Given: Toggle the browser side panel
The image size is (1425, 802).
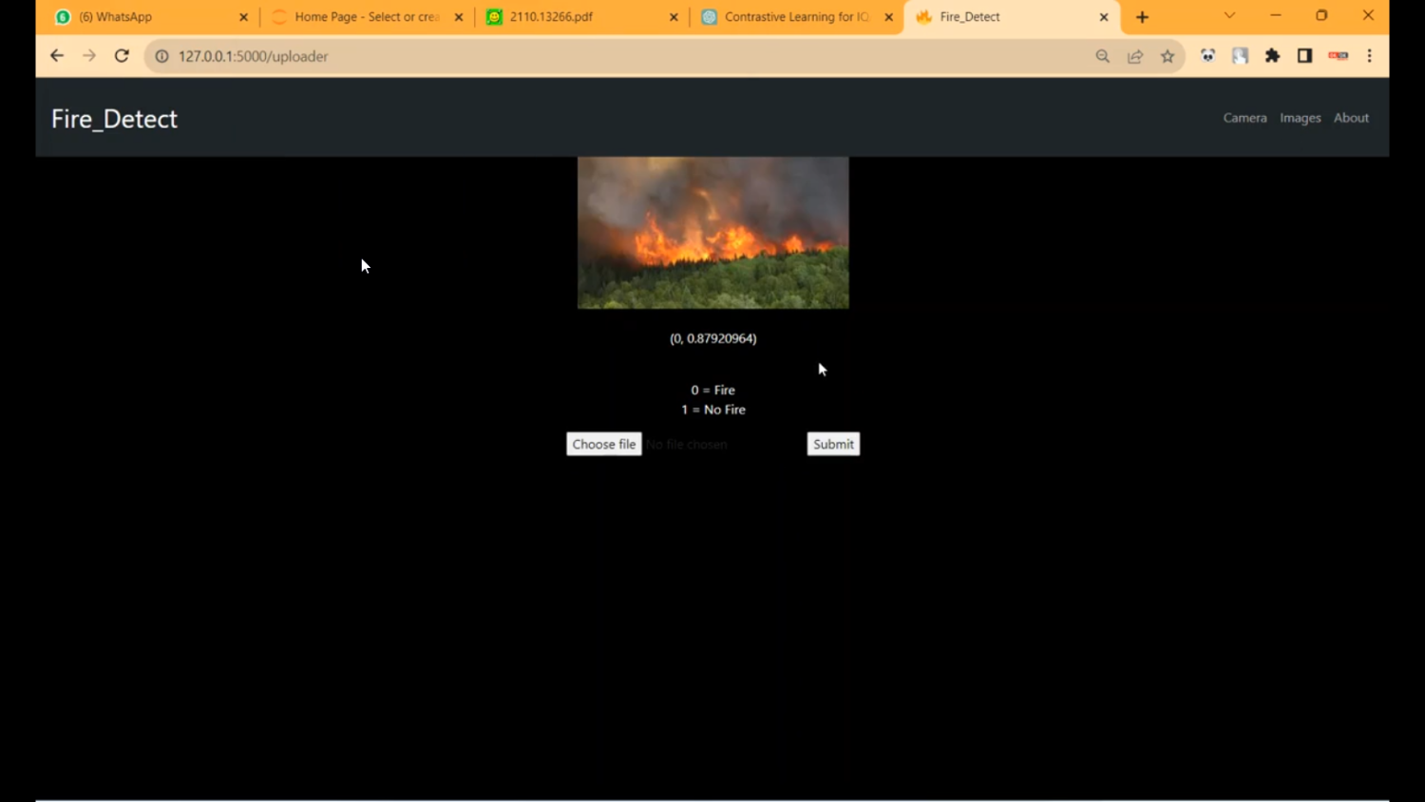Looking at the screenshot, I should coord(1304,56).
